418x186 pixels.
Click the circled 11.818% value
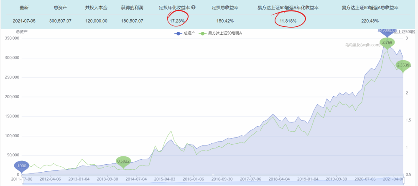pyautogui.click(x=289, y=20)
